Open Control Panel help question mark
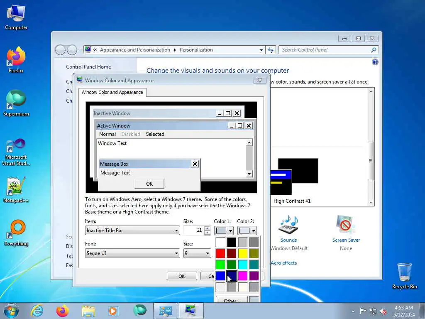This screenshot has height=319, width=425. [x=375, y=62]
